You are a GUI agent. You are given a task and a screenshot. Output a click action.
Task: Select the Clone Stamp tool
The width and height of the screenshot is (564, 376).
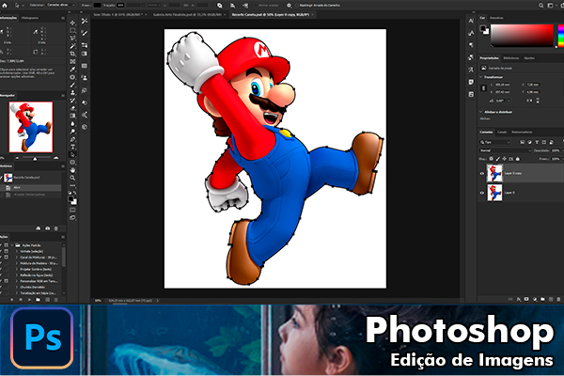click(72, 92)
